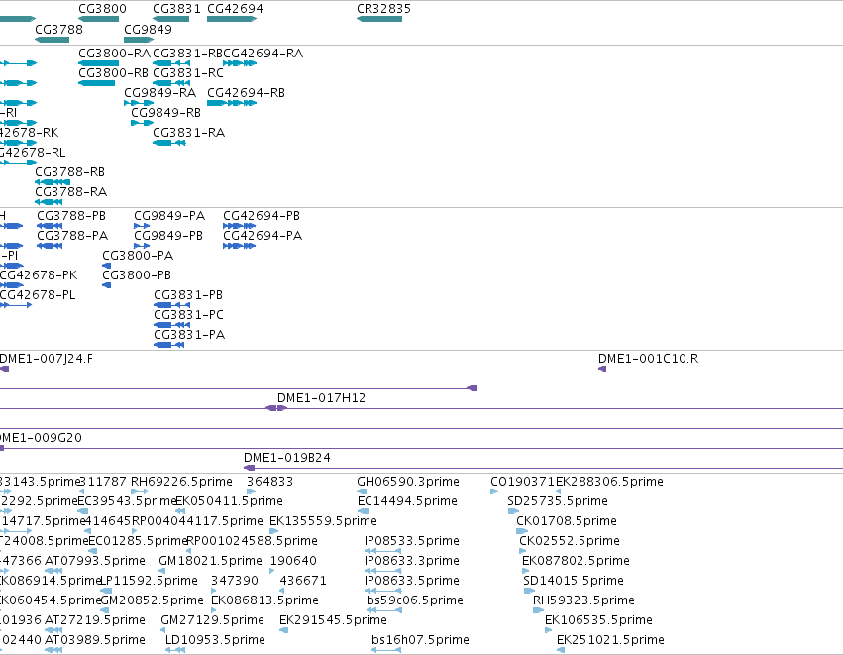843x655 pixels.
Task: Select EST label 436671
Action: point(303,581)
